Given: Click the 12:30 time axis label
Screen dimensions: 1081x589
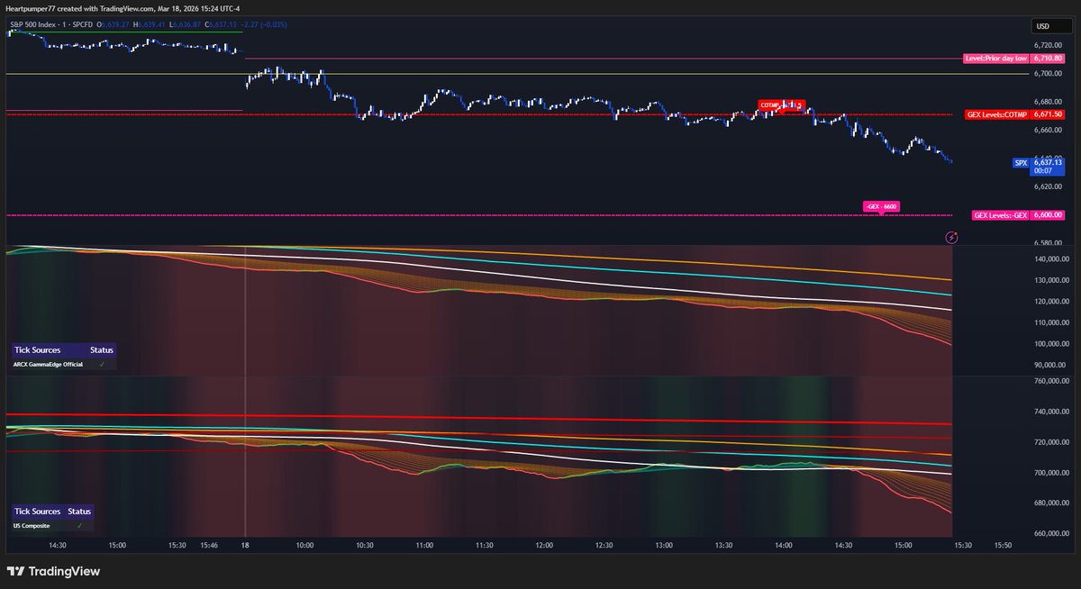Looking at the screenshot, I should 604,546.
